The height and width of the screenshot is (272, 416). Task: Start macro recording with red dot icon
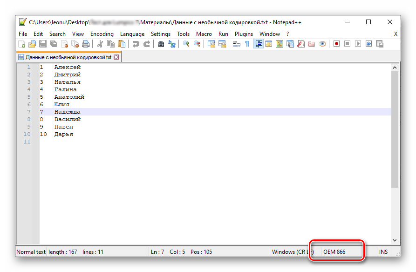(x=335, y=44)
